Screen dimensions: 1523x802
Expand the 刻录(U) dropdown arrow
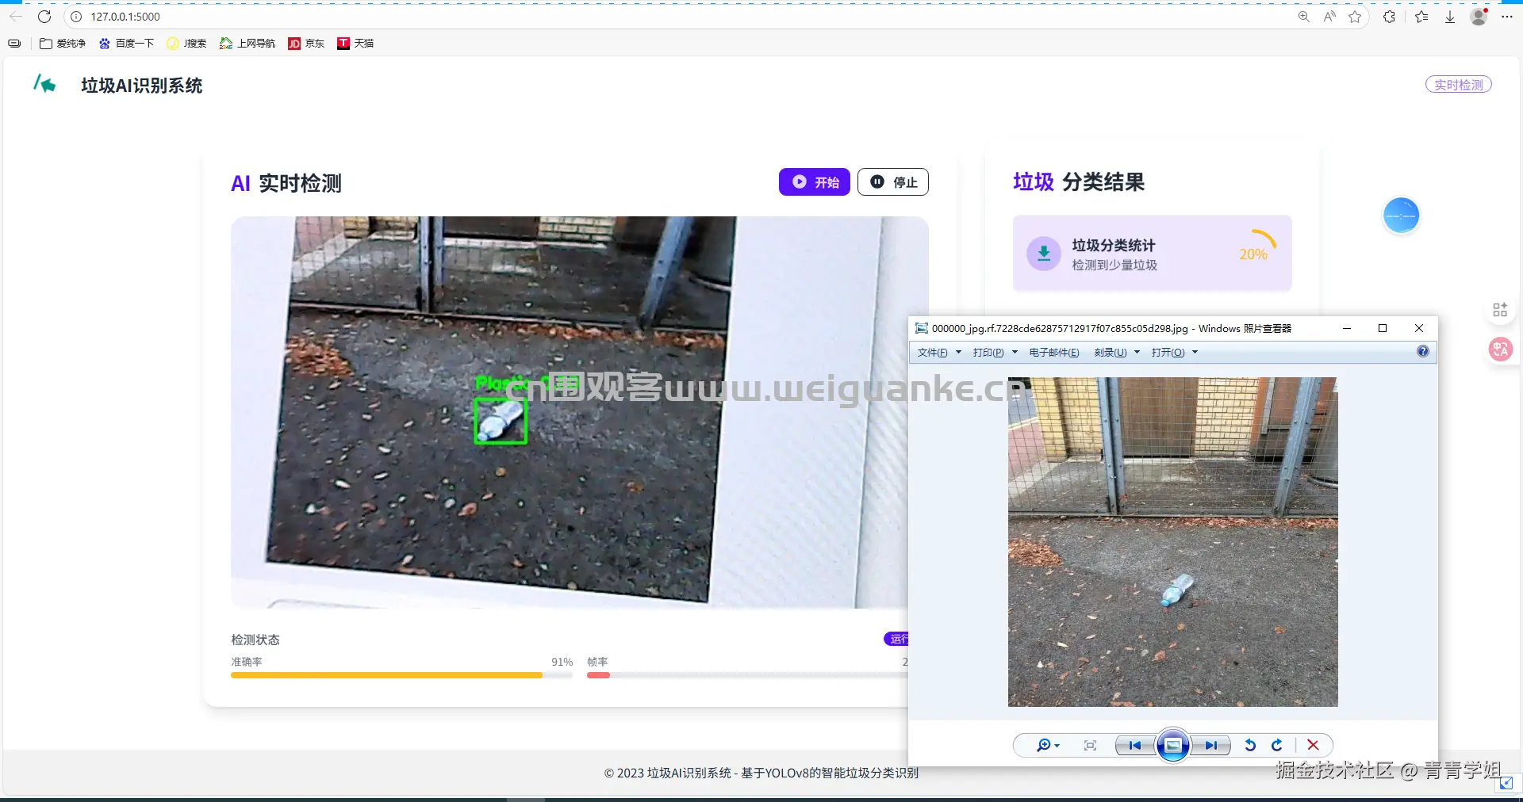1137,353
